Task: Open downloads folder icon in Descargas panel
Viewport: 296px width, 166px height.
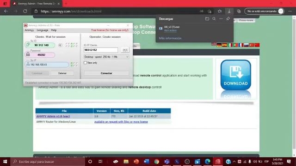Action: pos(207,18)
